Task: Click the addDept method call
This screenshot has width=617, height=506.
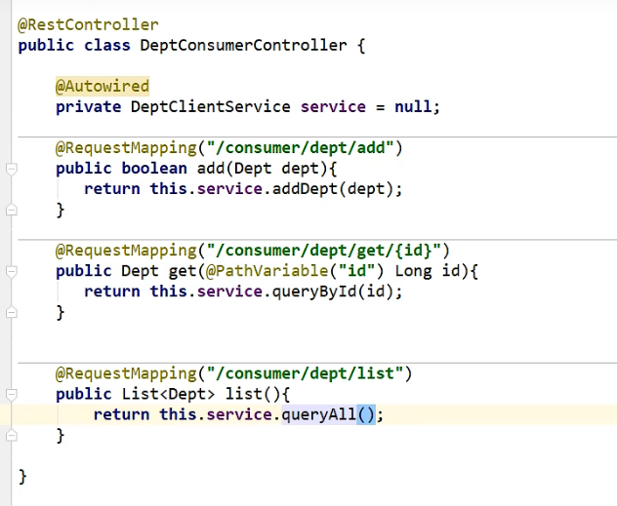Action: 305,189
